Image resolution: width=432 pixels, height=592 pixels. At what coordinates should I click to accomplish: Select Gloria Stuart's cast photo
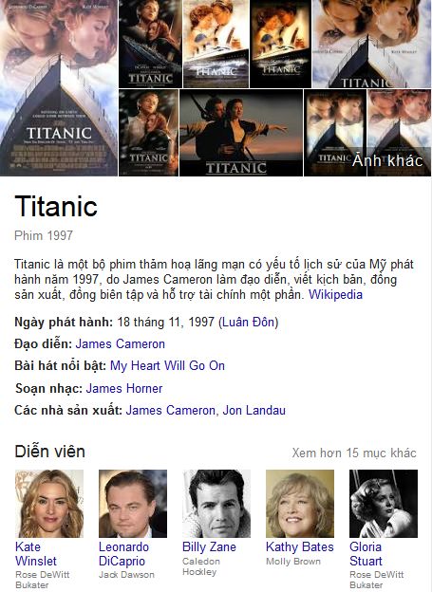point(384,504)
